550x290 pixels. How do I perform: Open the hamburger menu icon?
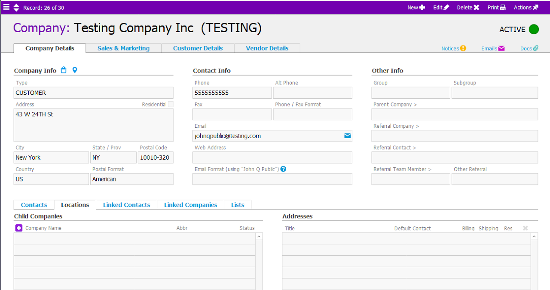click(x=6, y=7)
